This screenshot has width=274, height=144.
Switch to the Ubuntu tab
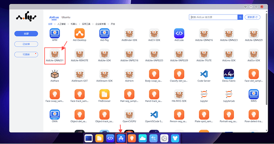(66, 17)
